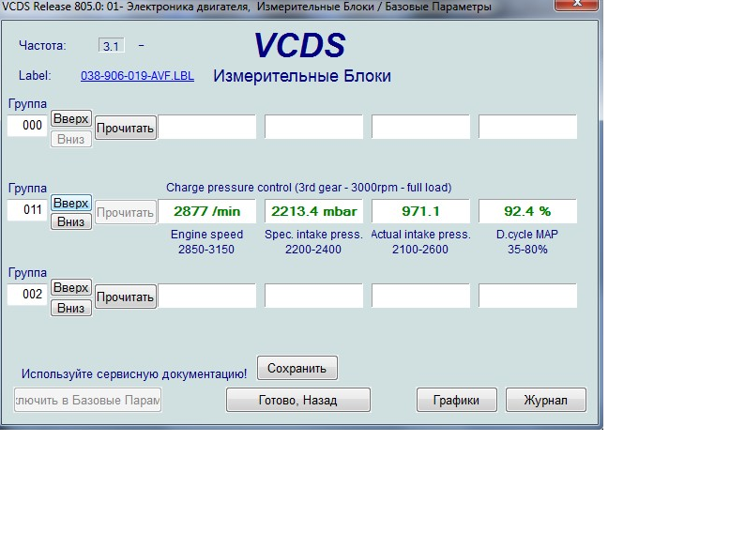Click the disabled Прочитать button for group 011

[x=125, y=212]
